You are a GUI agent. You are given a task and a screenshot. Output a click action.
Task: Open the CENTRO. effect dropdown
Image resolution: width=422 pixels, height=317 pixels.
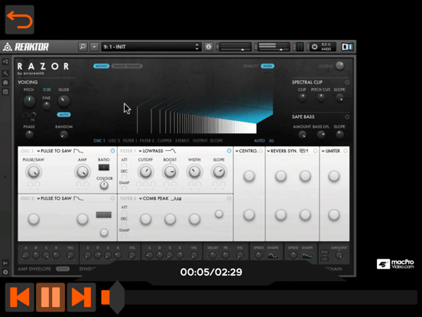pyautogui.click(x=246, y=151)
